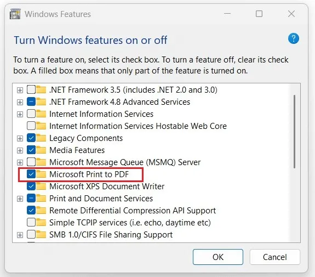Select 'Internet Information Services Hostable Web Core' label

pos(138,126)
